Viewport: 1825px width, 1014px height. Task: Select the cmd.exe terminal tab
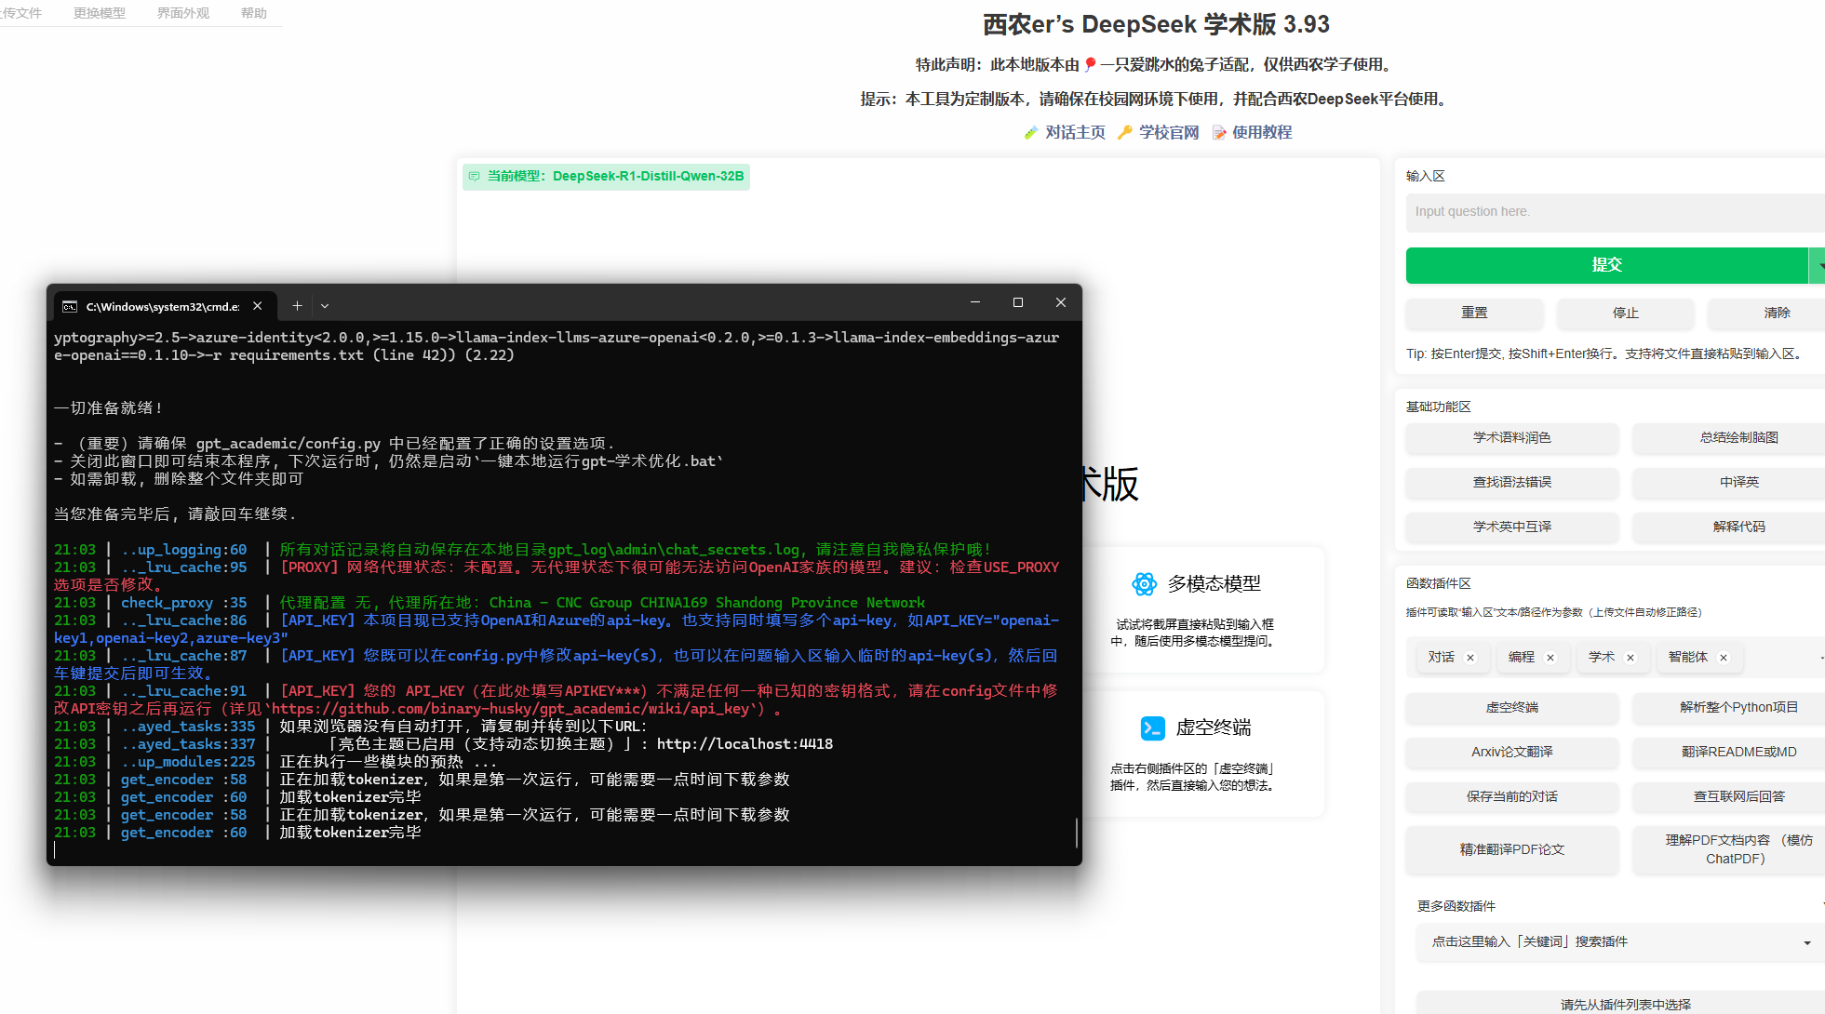click(163, 306)
